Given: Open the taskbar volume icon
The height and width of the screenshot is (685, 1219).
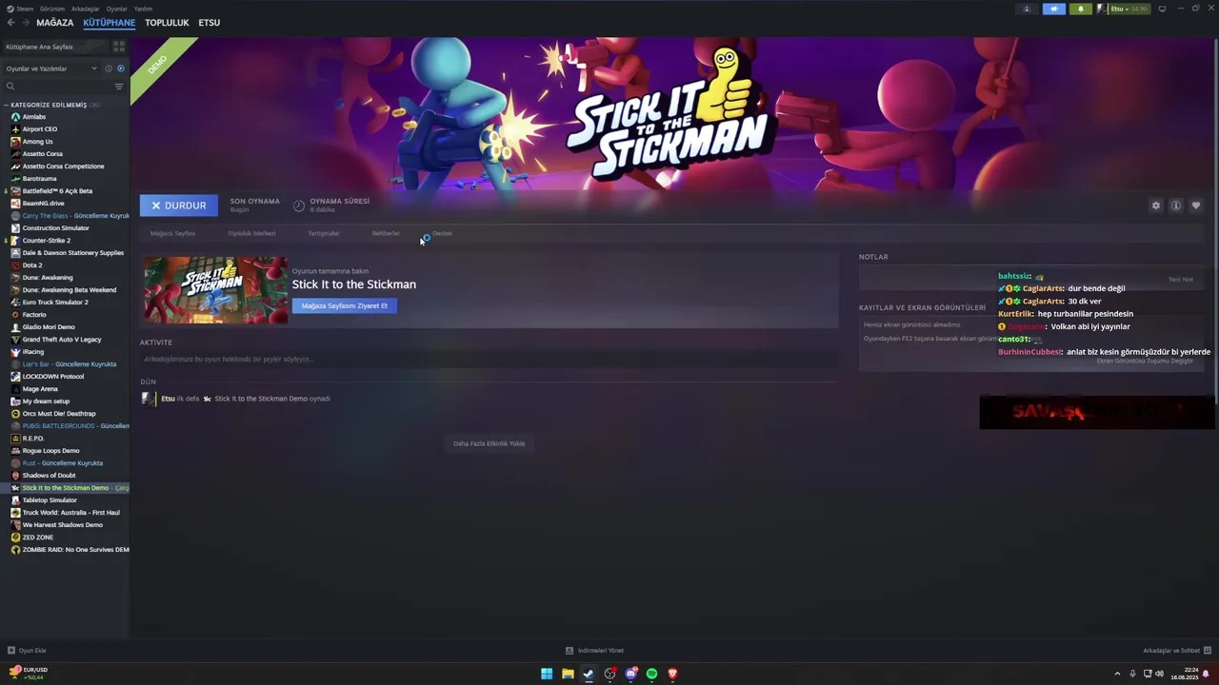Looking at the screenshot, I should tap(1159, 674).
